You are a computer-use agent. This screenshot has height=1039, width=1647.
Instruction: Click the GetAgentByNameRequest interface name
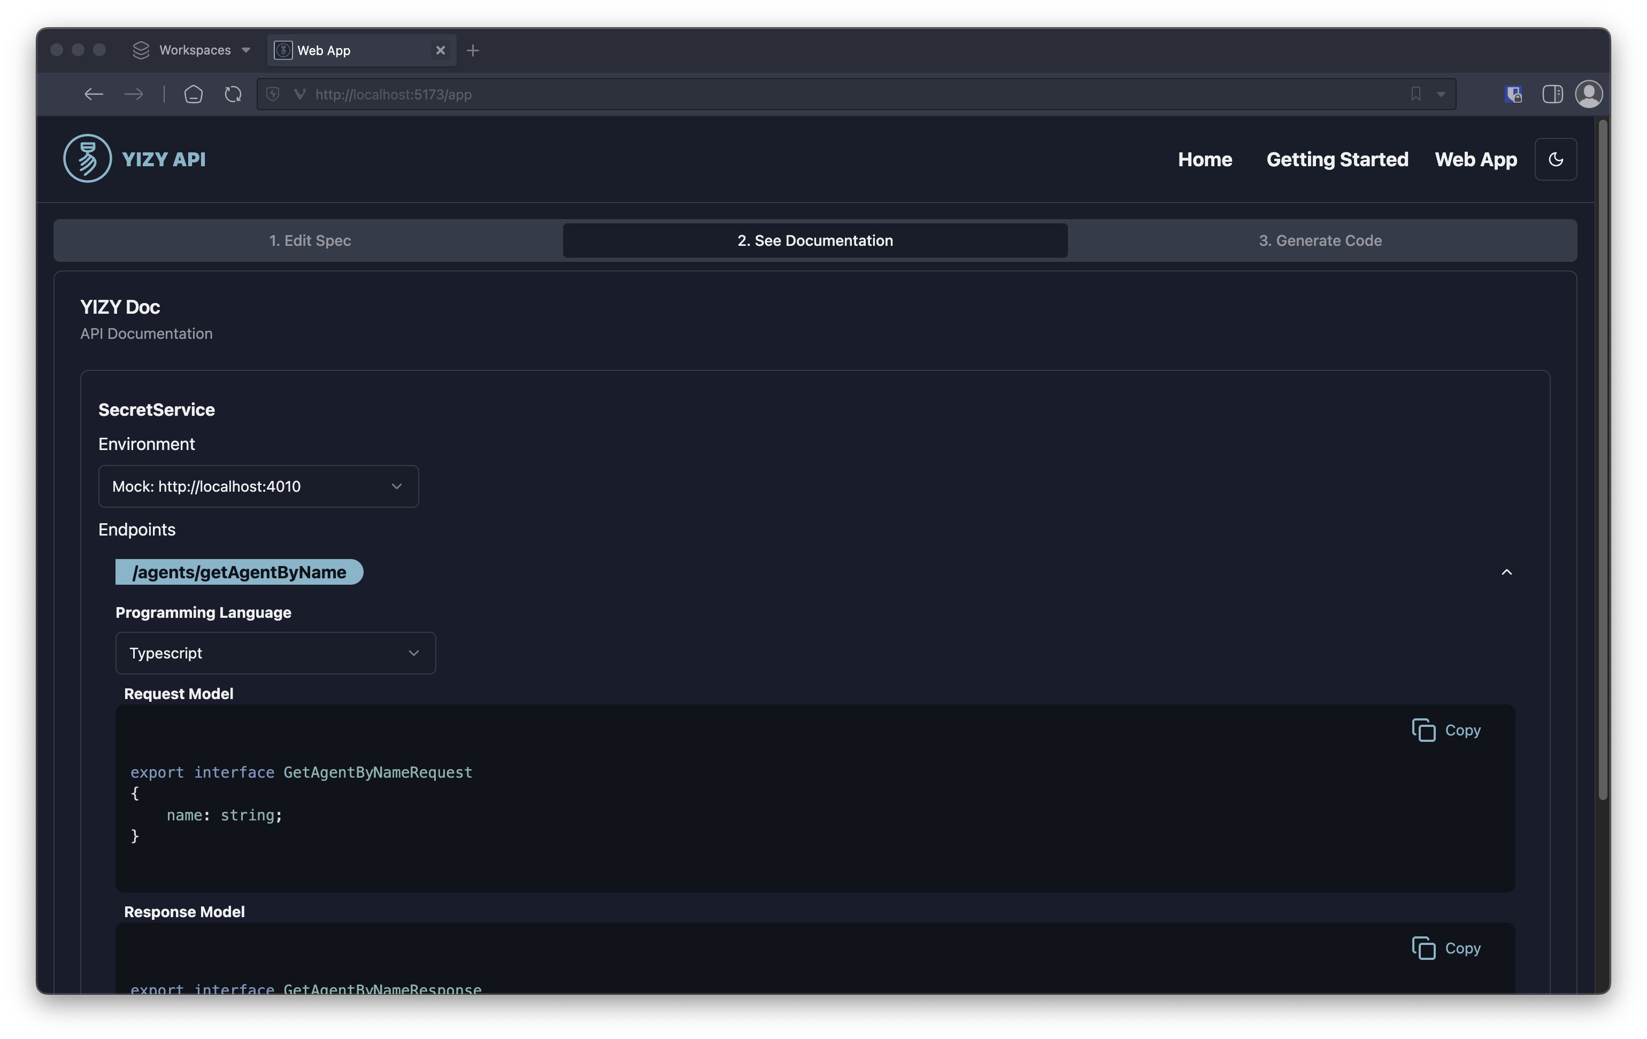pyautogui.click(x=378, y=772)
